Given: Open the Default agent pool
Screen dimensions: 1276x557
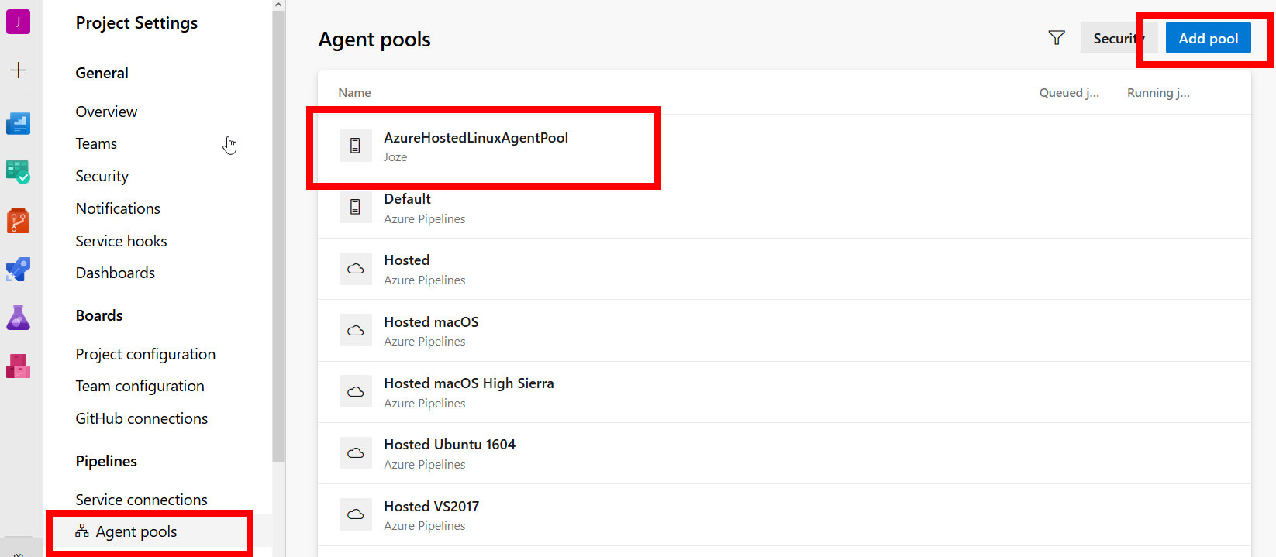Looking at the screenshot, I should [407, 199].
